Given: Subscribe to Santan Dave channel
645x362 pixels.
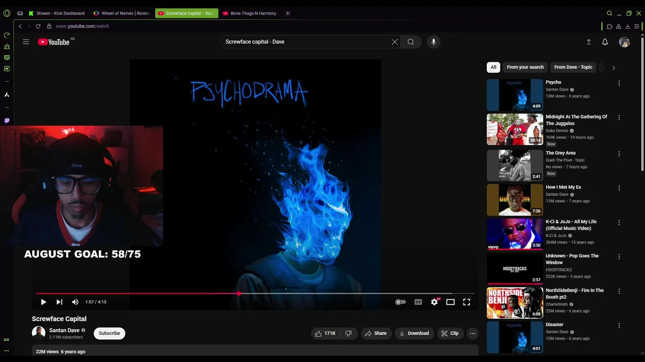Looking at the screenshot, I should pos(109,333).
